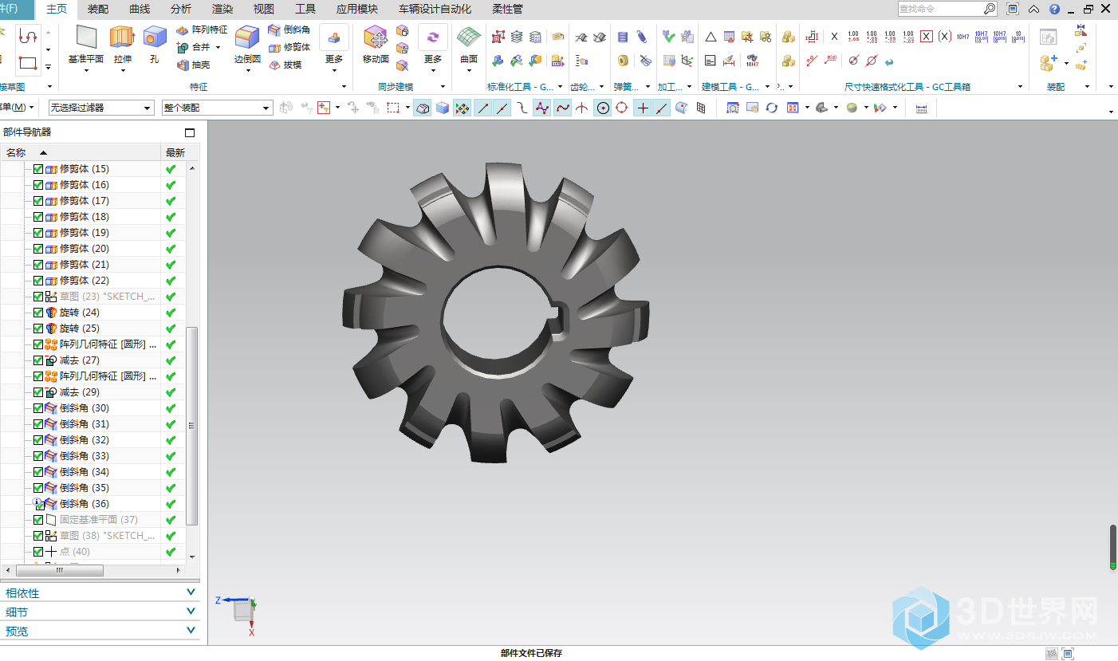1118x661 pixels.
Task: Expand the 细节 panel
Action: pos(100,612)
